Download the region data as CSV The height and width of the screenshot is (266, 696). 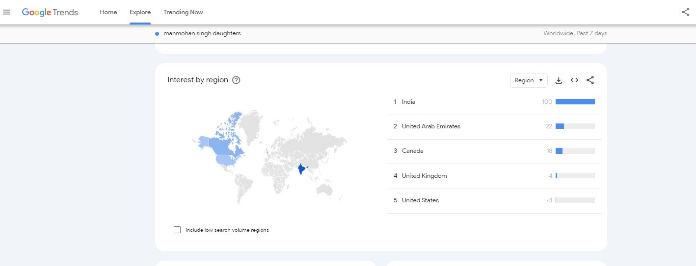coord(559,80)
